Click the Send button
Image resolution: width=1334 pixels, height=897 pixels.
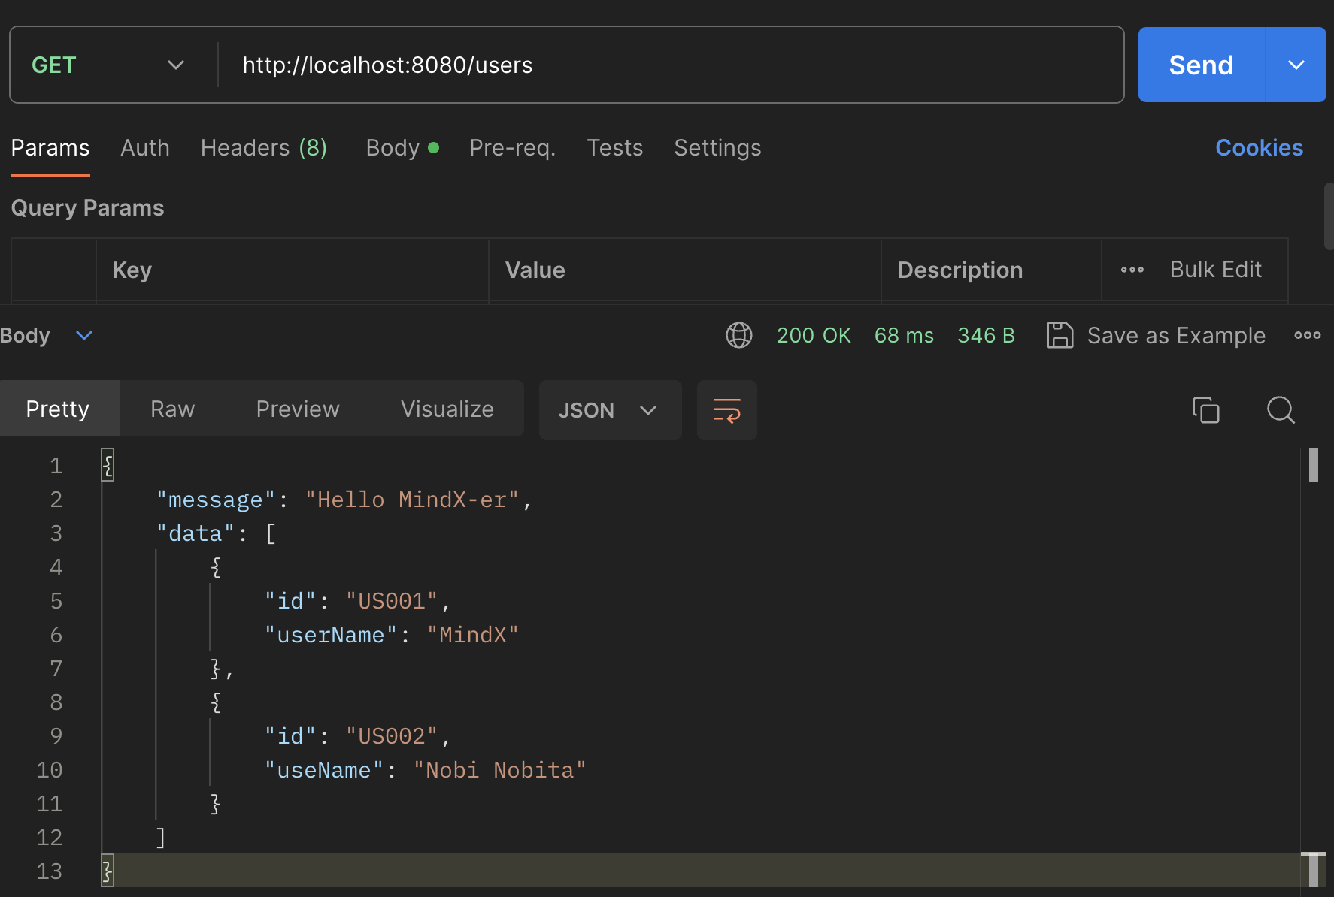point(1201,65)
